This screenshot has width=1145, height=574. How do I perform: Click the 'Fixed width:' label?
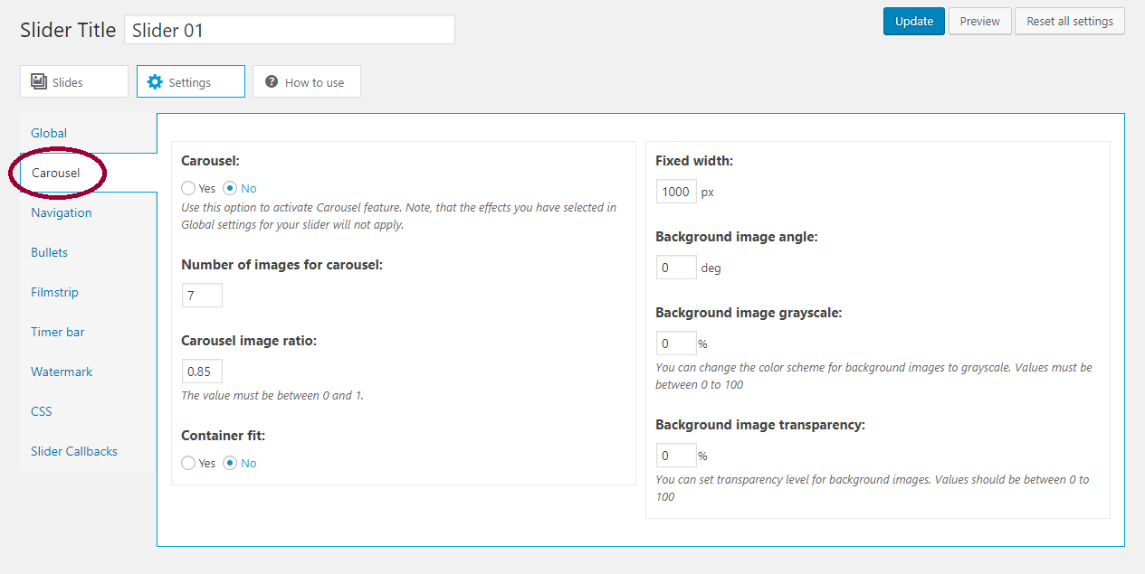tap(694, 161)
